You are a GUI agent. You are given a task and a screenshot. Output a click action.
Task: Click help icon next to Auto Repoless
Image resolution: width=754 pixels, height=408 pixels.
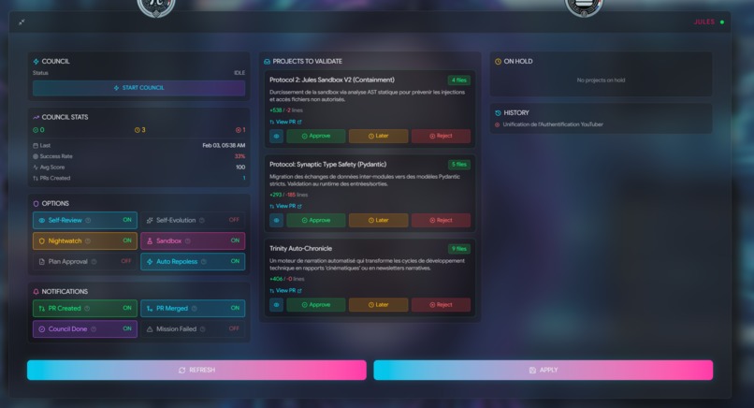(x=204, y=262)
